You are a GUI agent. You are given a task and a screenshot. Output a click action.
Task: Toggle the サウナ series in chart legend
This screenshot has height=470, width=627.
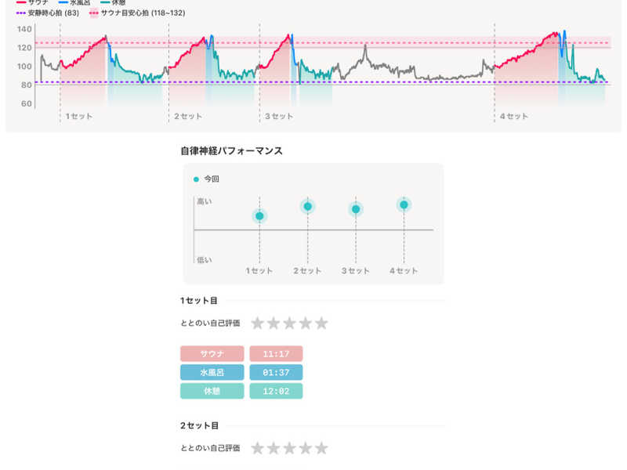pyautogui.click(x=33, y=3)
